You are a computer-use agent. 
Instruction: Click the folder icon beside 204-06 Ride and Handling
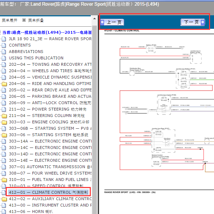tap(4, 84)
